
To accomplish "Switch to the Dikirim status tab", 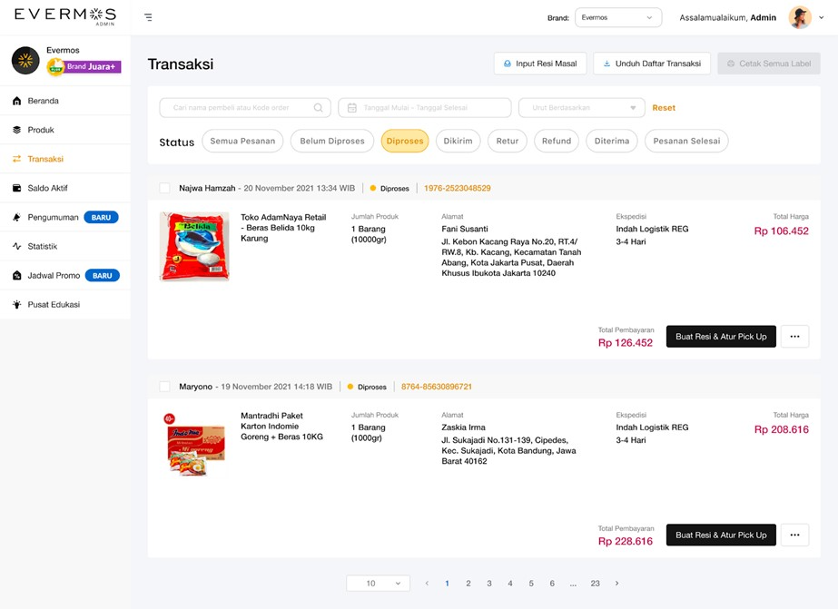I will [x=458, y=141].
